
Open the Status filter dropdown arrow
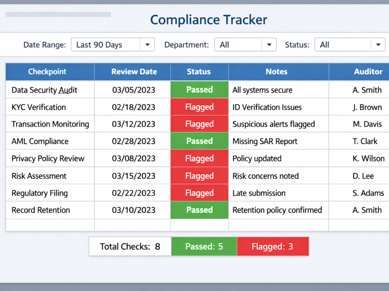[x=378, y=45]
